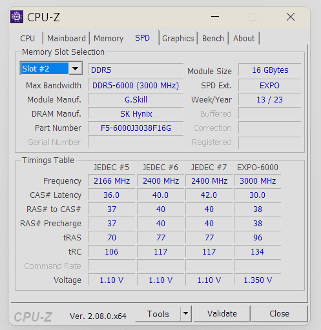
Task: Minimize the CPU-Z window
Action: coord(215,17)
